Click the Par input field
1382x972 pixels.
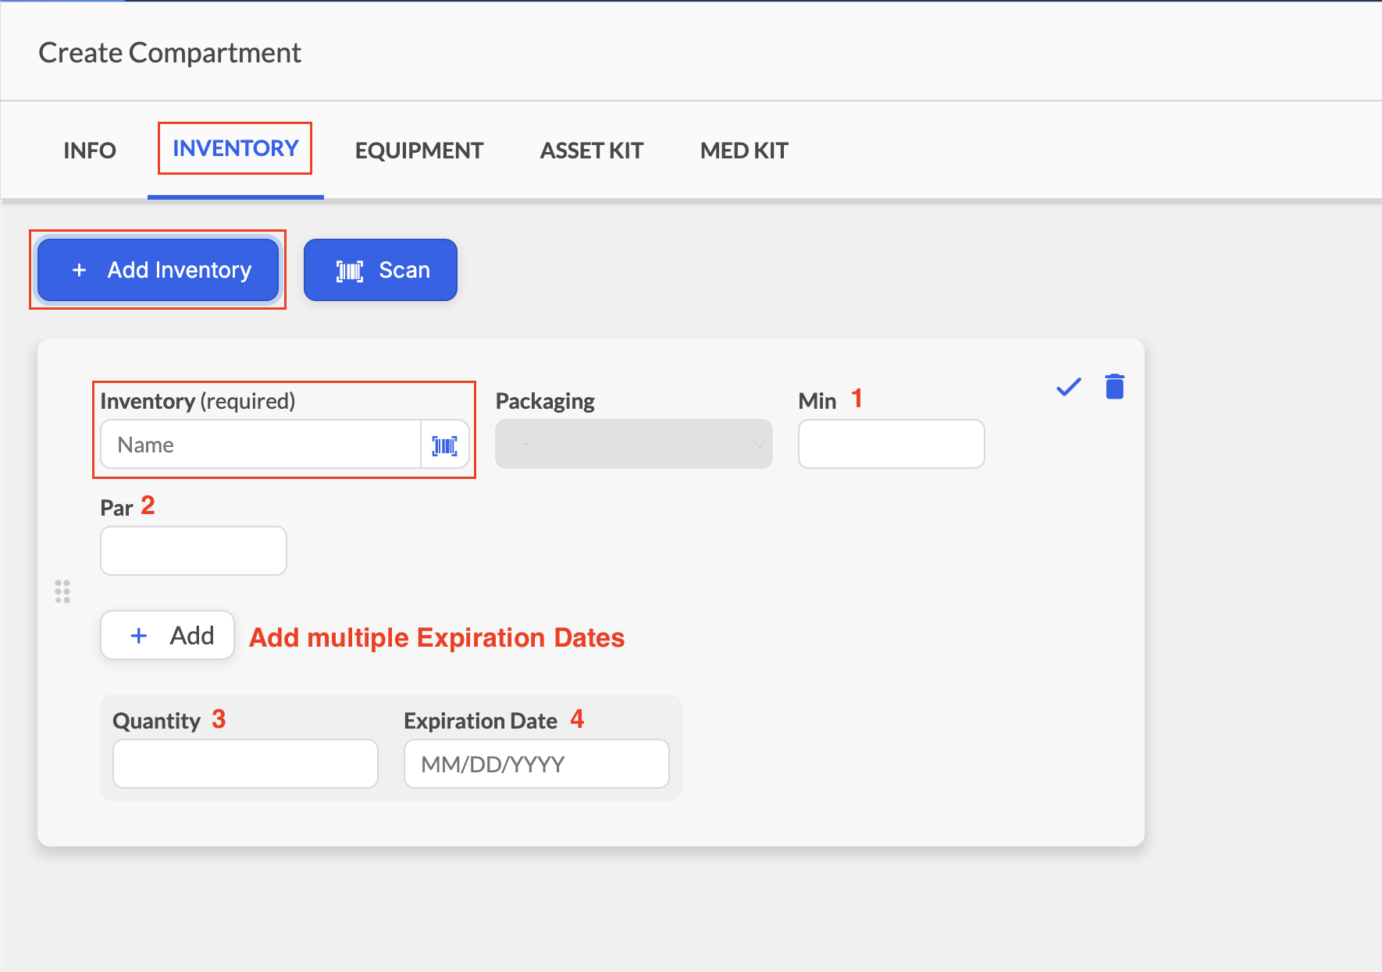coord(194,551)
